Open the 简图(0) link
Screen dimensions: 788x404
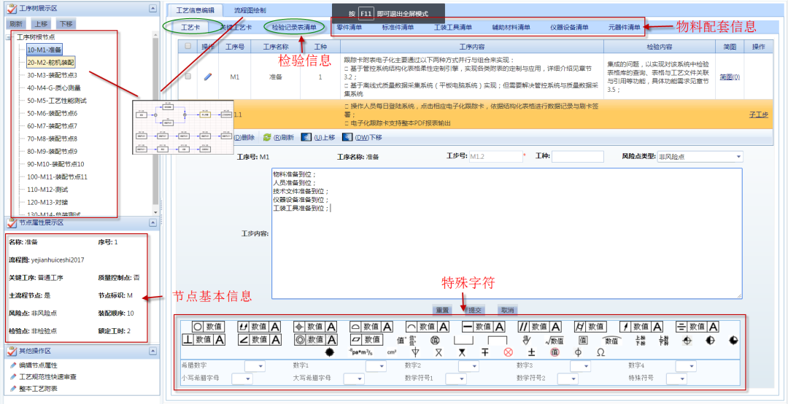click(x=730, y=77)
